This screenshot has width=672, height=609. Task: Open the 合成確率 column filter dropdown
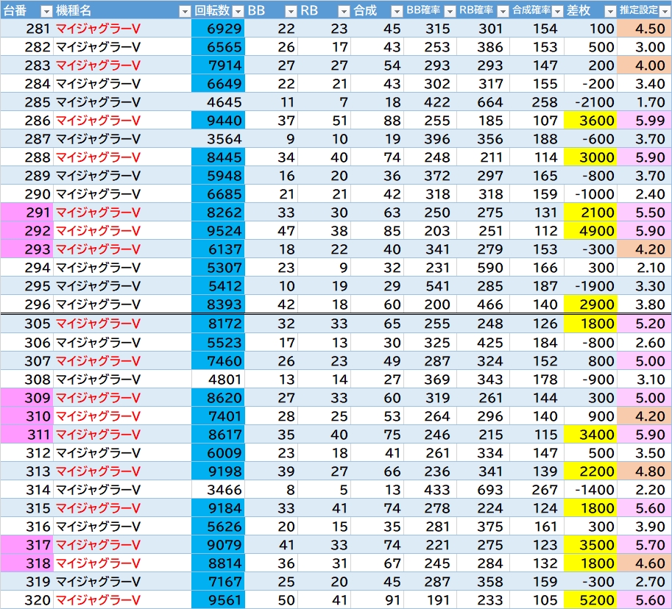(556, 11)
